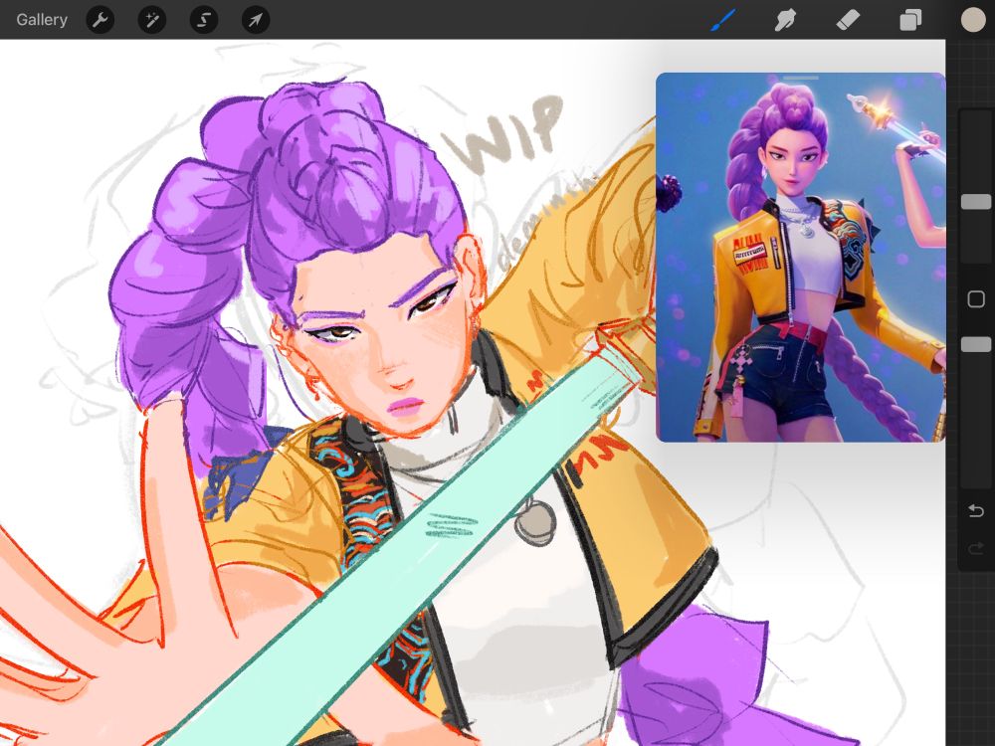Click the brush size slider handle

(976, 202)
